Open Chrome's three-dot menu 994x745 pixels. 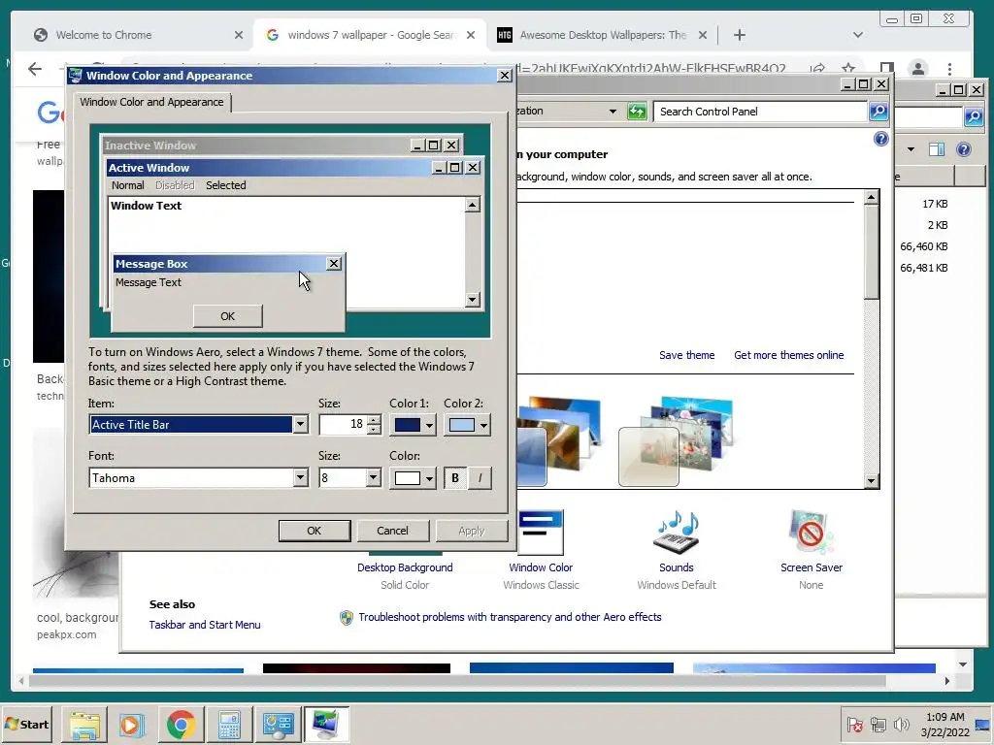pyautogui.click(x=949, y=69)
